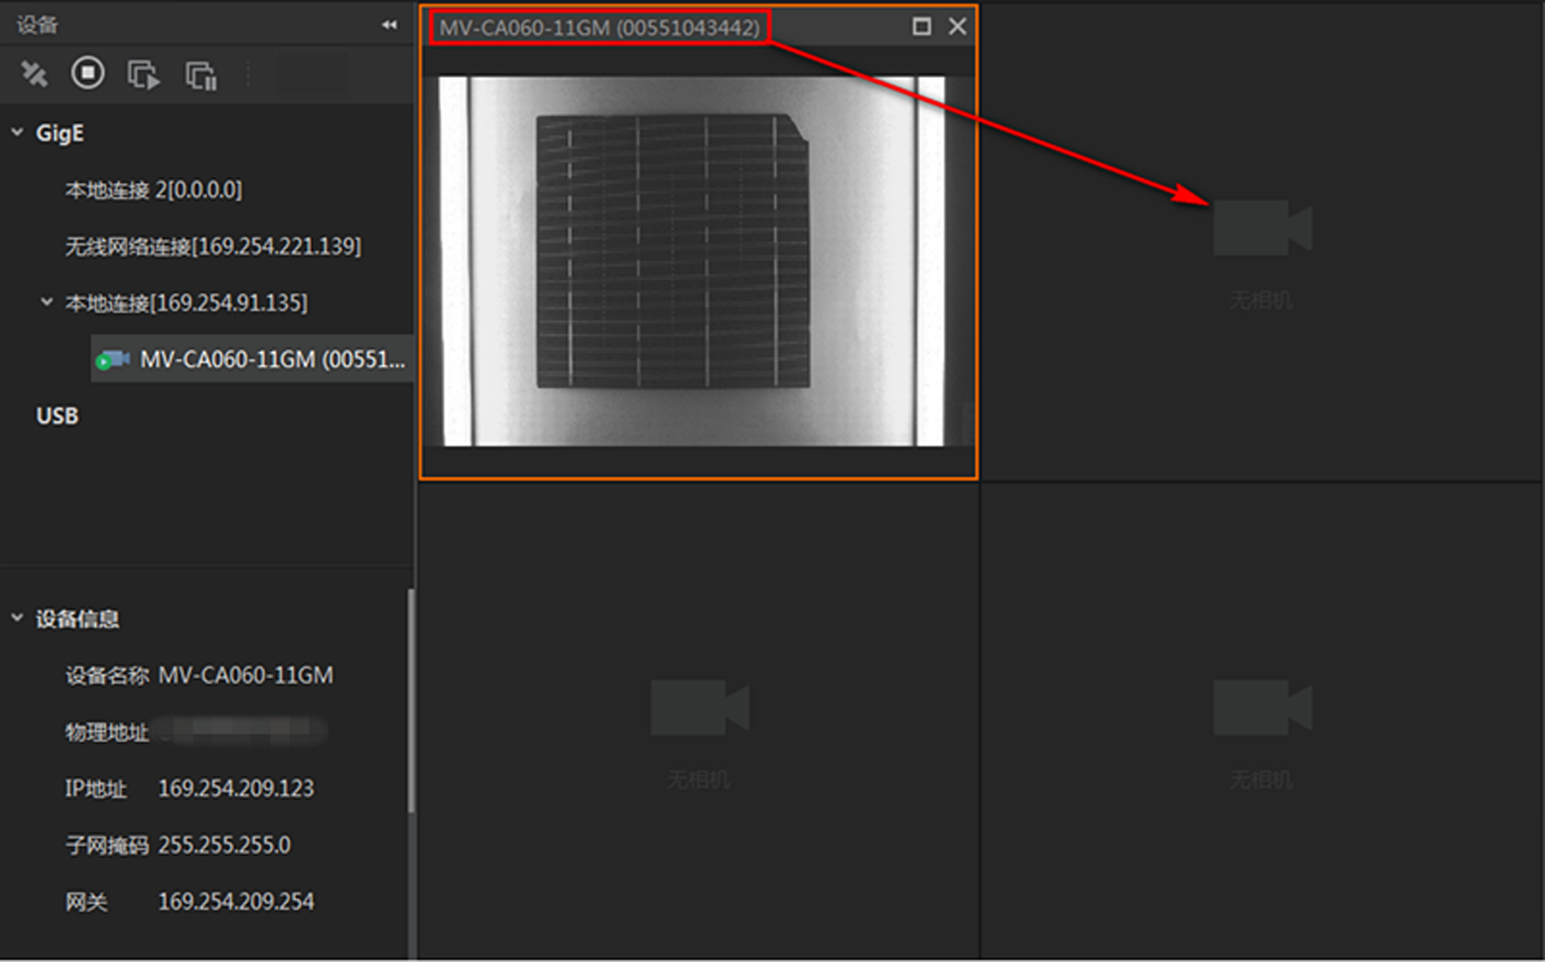Select 本地连接 2[0.0.0.0] interface
Image resolution: width=1545 pixels, height=962 pixels.
[x=153, y=190]
